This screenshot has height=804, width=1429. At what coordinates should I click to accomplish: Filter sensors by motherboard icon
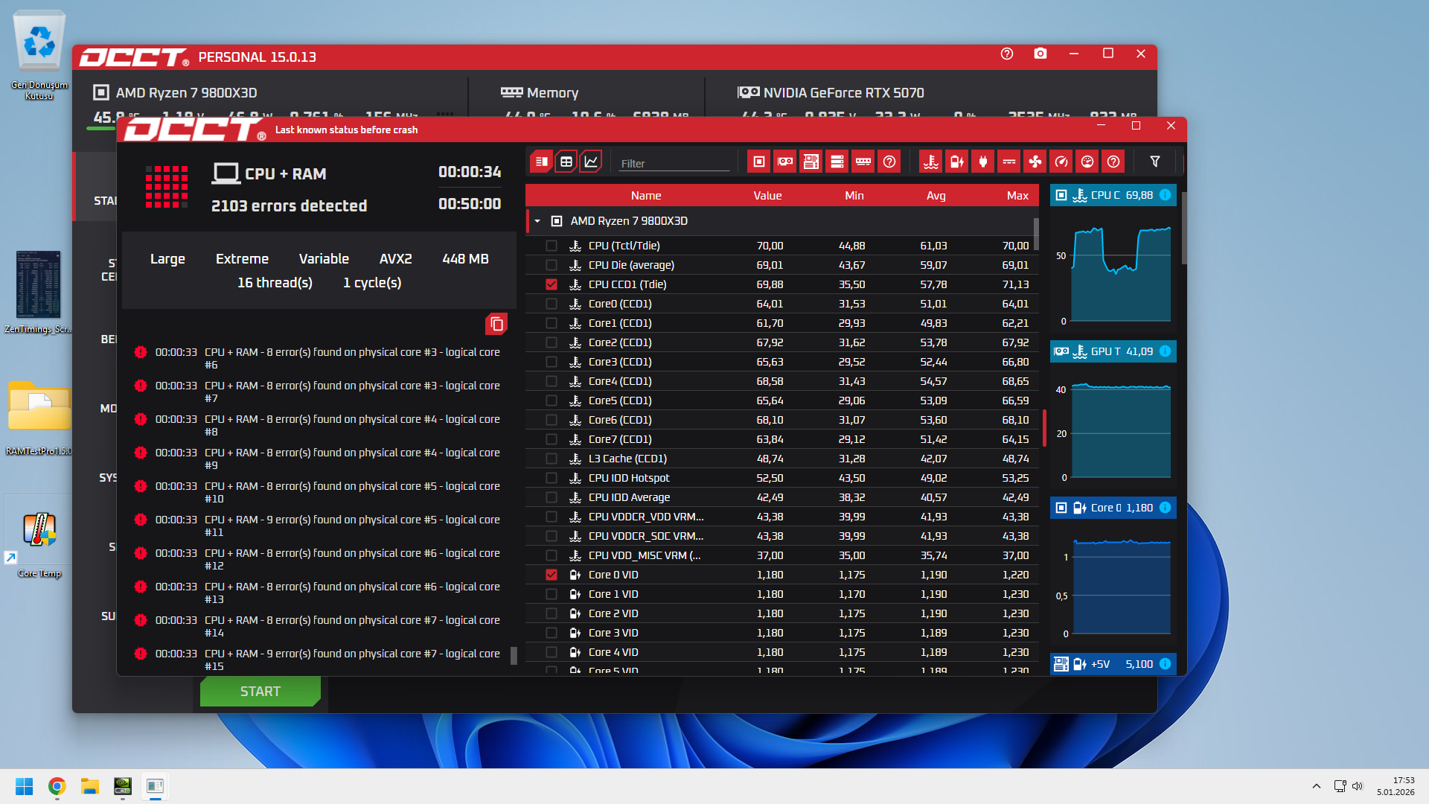[811, 162]
